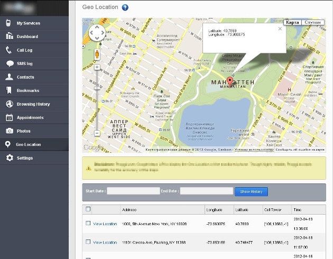The width and height of the screenshot is (333, 259).
Task: Click the Call Log handset icon
Action: click(8, 50)
